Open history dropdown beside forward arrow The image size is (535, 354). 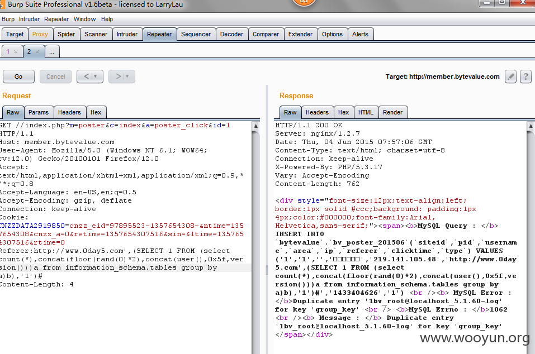127,76
